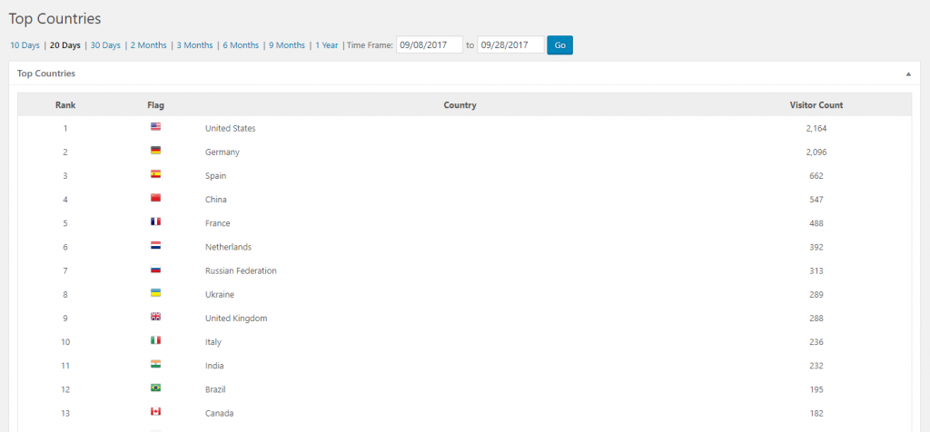The image size is (930, 432).
Task: Click the visitor count 488
Action: (x=816, y=223)
